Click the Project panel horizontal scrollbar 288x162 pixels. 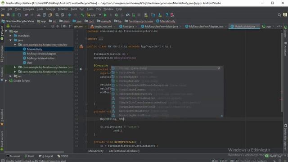pos(34,152)
